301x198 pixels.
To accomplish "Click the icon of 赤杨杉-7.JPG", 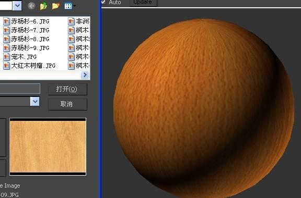I will 6,30.
